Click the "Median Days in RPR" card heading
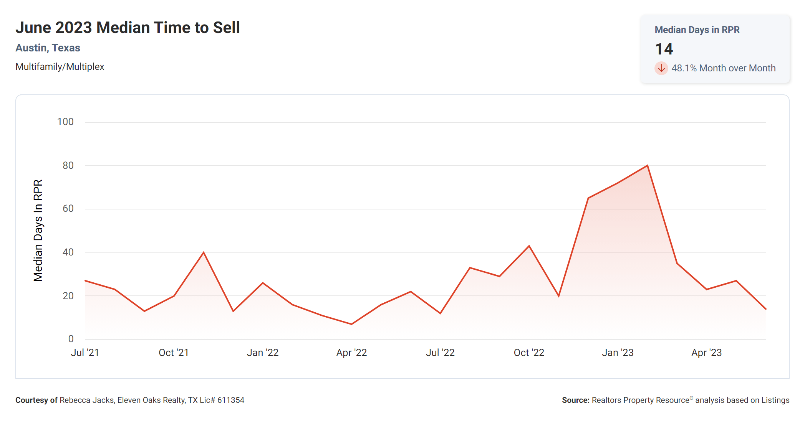The image size is (805, 422). 697,30
